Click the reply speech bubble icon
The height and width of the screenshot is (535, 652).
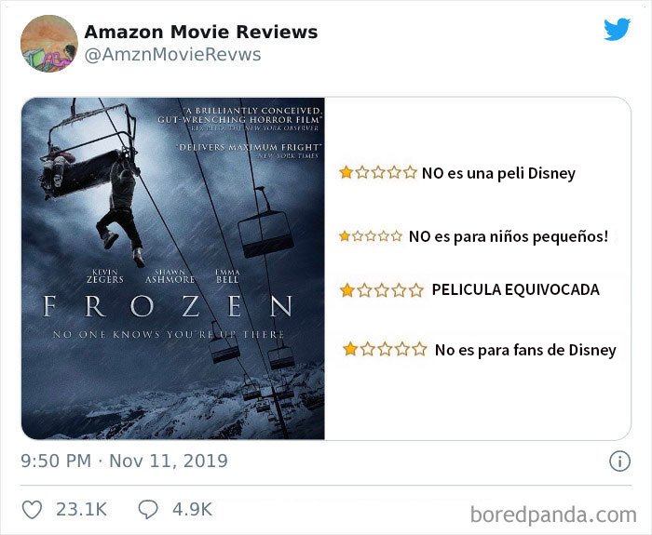click(x=148, y=510)
